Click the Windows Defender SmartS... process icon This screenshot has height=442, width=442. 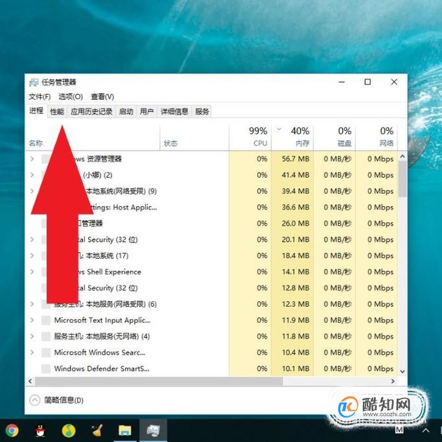pyautogui.click(x=46, y=368)
